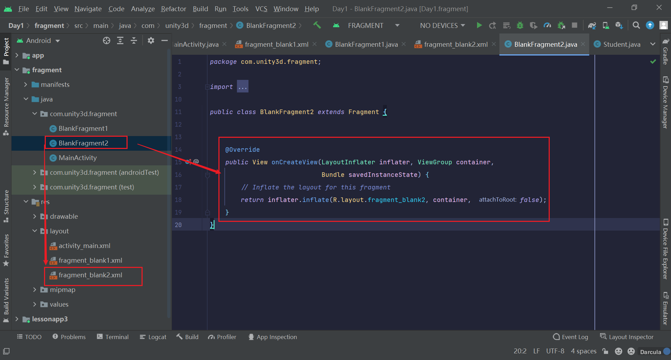Viewport: 671px width, 360px height.
Task: Open the AVD Device Manager toolbar icon
Action: pyautogui.click(x=606, y=25)
